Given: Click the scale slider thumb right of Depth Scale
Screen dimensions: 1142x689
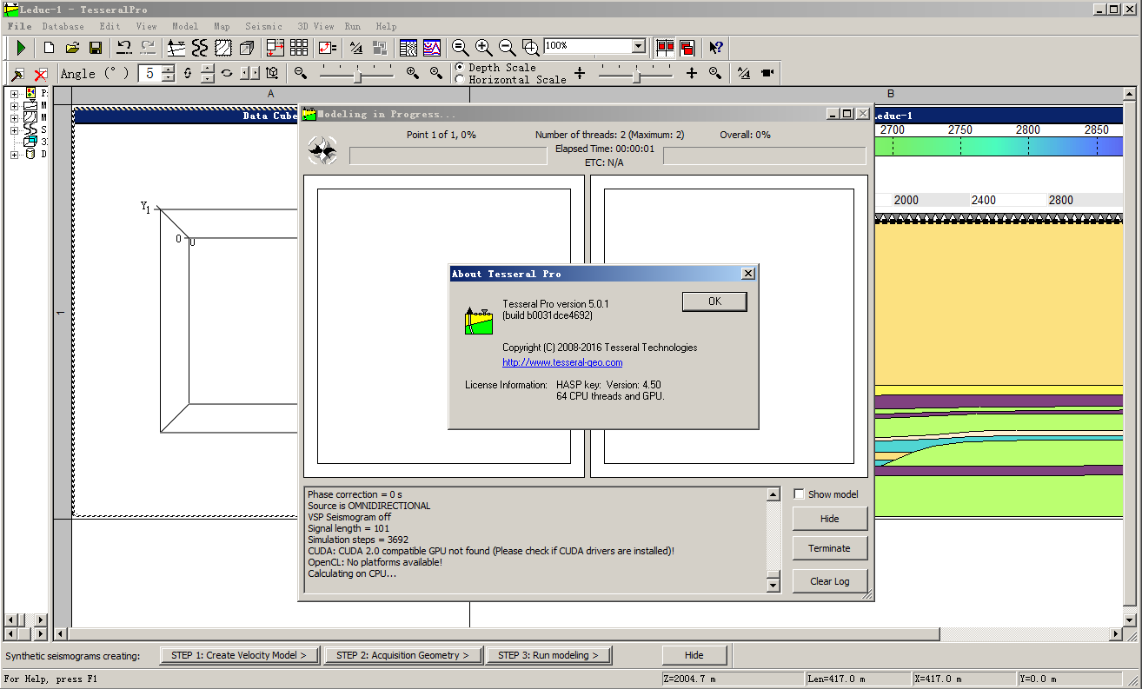Looking at the screenshot, I should click(x=637, y=76).
